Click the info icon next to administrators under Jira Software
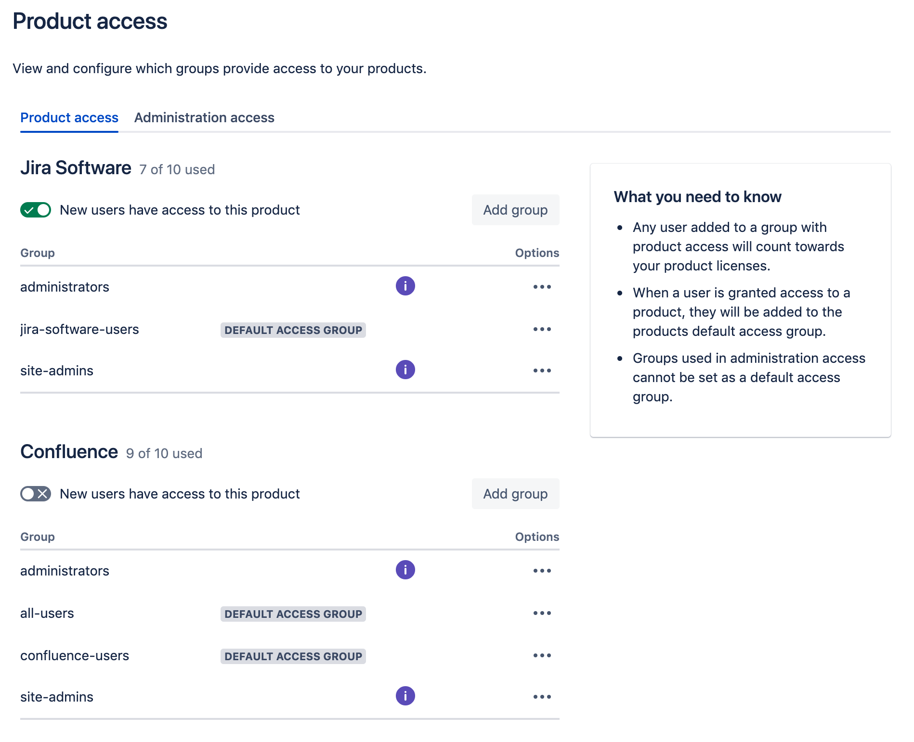Screen dimensions: 914x742 [x=405, y=286]
